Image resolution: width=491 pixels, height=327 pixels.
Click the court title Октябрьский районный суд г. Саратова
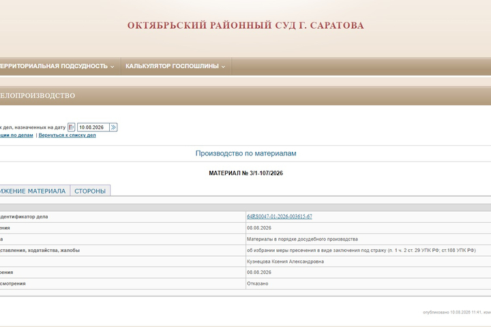coord(245,25)
